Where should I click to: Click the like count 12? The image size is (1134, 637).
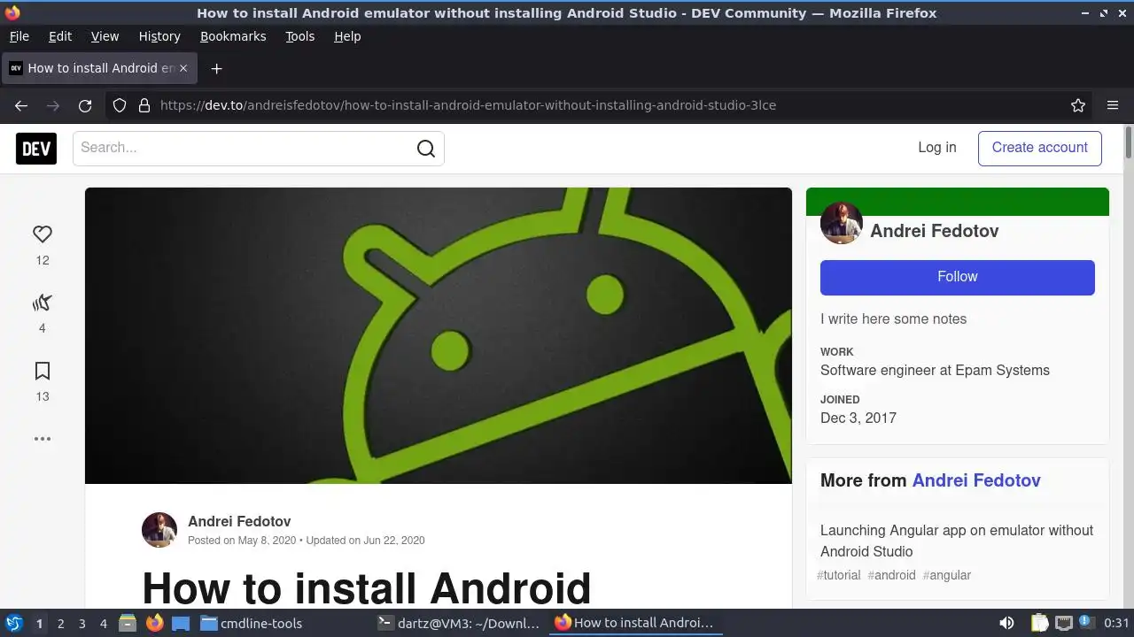click(x=43, y=260)
